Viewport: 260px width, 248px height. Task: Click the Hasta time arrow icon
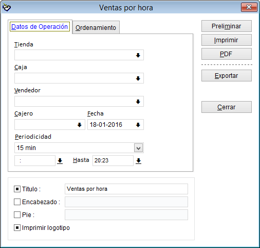138,161
